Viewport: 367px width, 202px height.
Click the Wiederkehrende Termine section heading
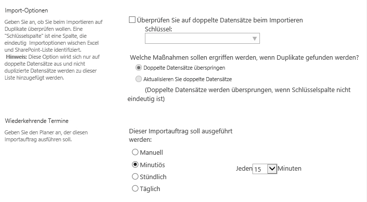coord(37,121)
